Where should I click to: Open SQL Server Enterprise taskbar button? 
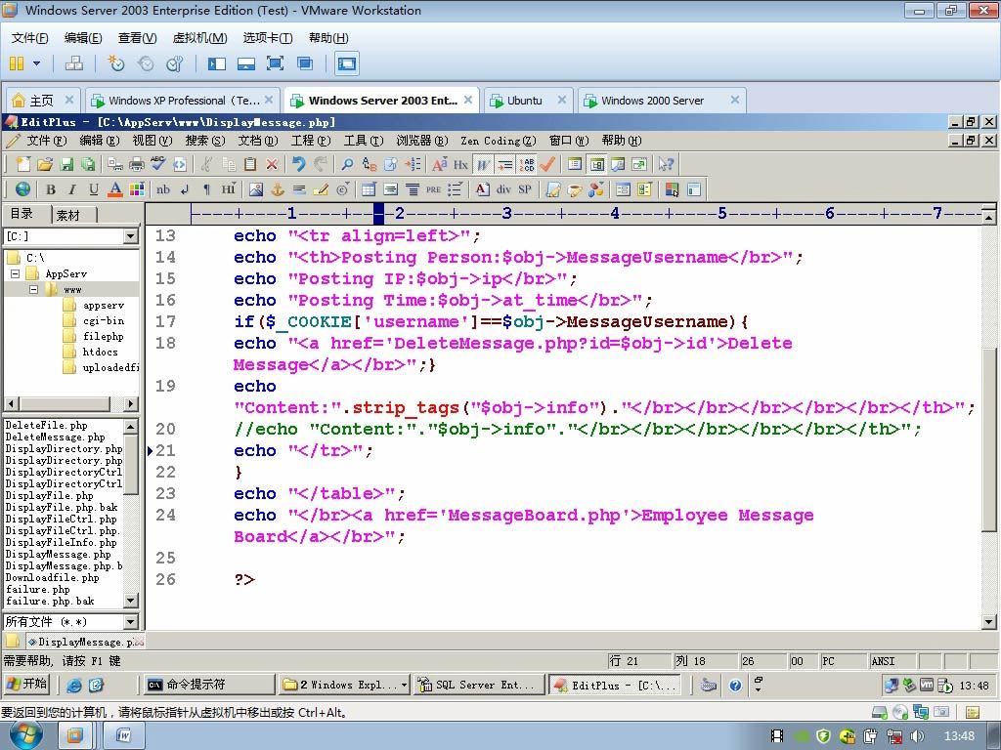(479, 685)
